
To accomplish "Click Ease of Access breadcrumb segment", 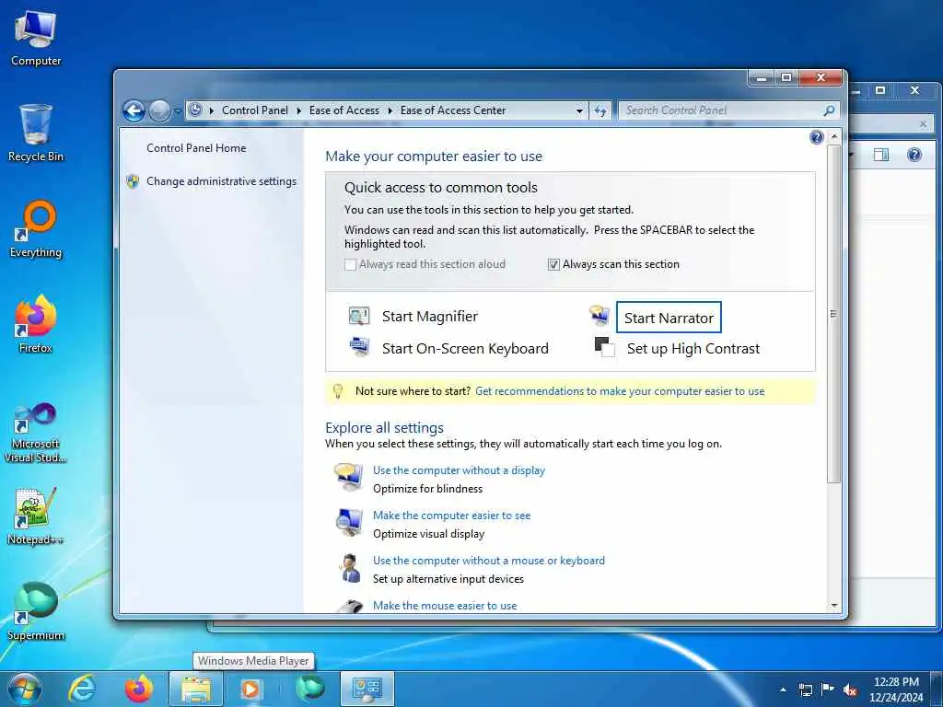I will [344, 110].
